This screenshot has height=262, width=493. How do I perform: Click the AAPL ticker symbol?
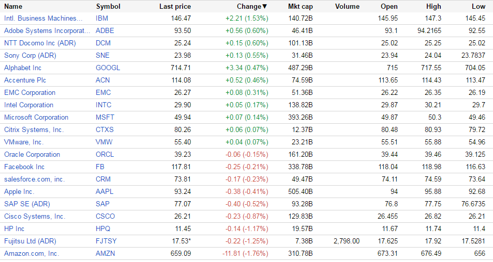click(105, 191)
